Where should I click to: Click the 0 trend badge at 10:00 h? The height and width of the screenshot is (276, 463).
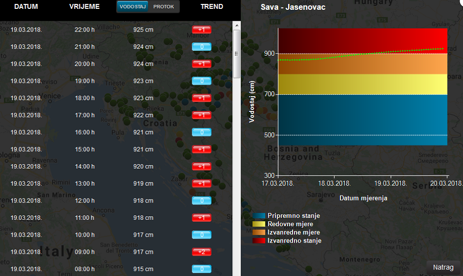[201, 235]
